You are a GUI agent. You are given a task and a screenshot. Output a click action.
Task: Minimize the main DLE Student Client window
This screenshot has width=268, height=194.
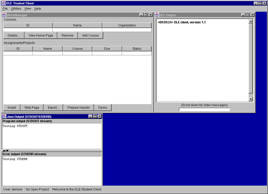pos(255,3)
